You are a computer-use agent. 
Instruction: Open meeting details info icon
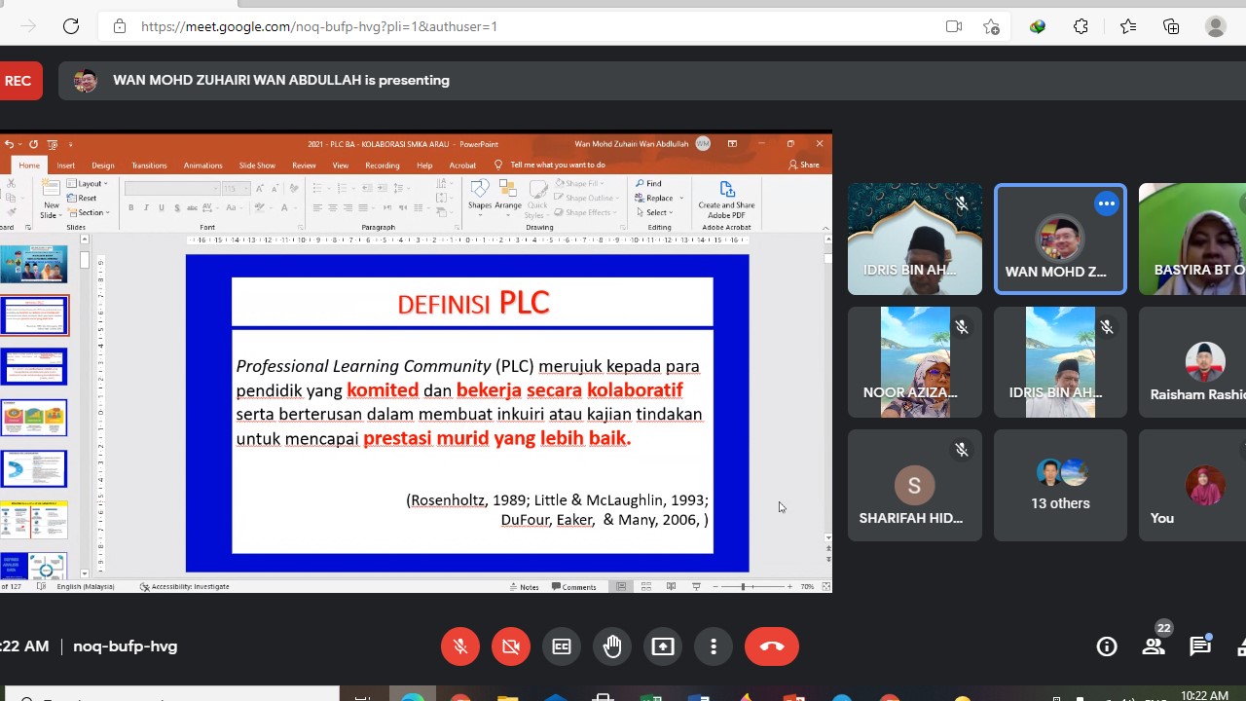click(x=1107, y=646)
